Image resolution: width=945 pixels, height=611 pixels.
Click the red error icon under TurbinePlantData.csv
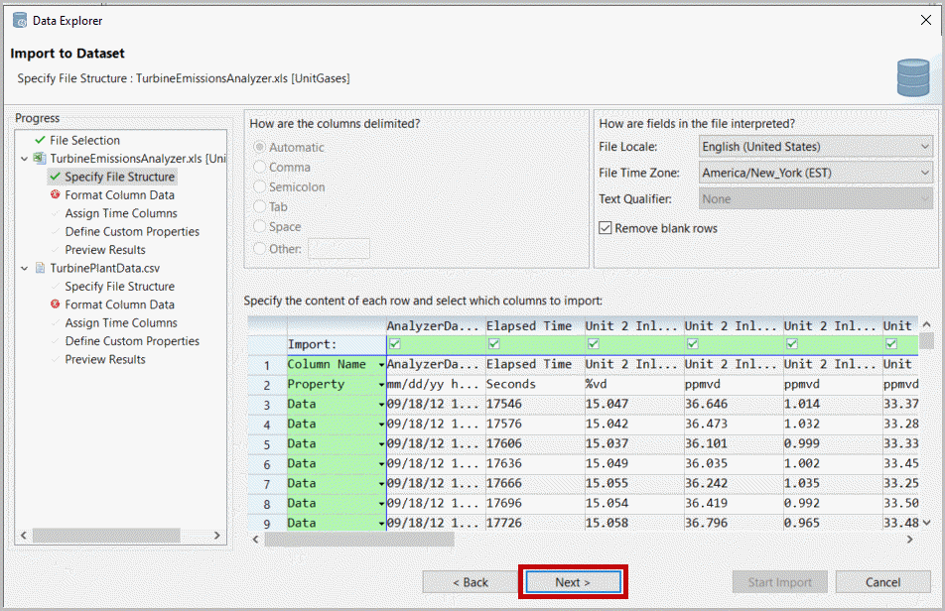click(55, 305)
